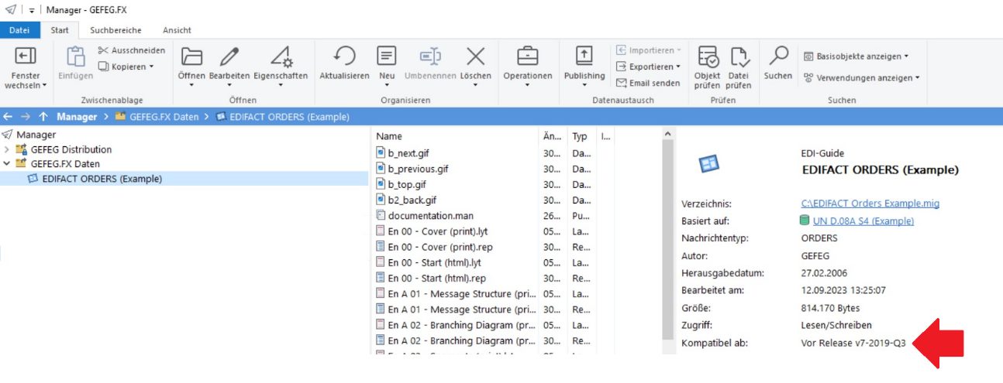Open Eigenschaften properties icon
This screenshot has height=383, width=1003.
pyautogui.click(x=281, y=56)
